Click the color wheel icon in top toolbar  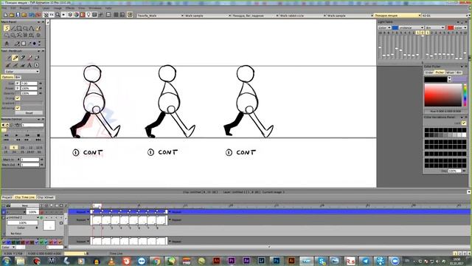[x=77, y=15]
